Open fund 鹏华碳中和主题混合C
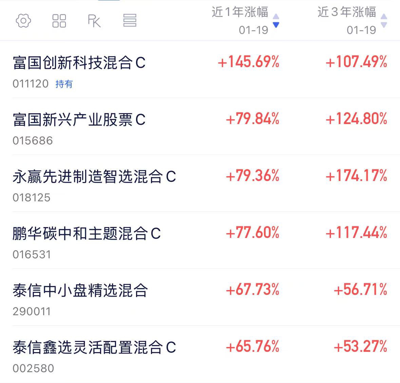The height and width of the screenshot is (383, 400). pos(87,234)
